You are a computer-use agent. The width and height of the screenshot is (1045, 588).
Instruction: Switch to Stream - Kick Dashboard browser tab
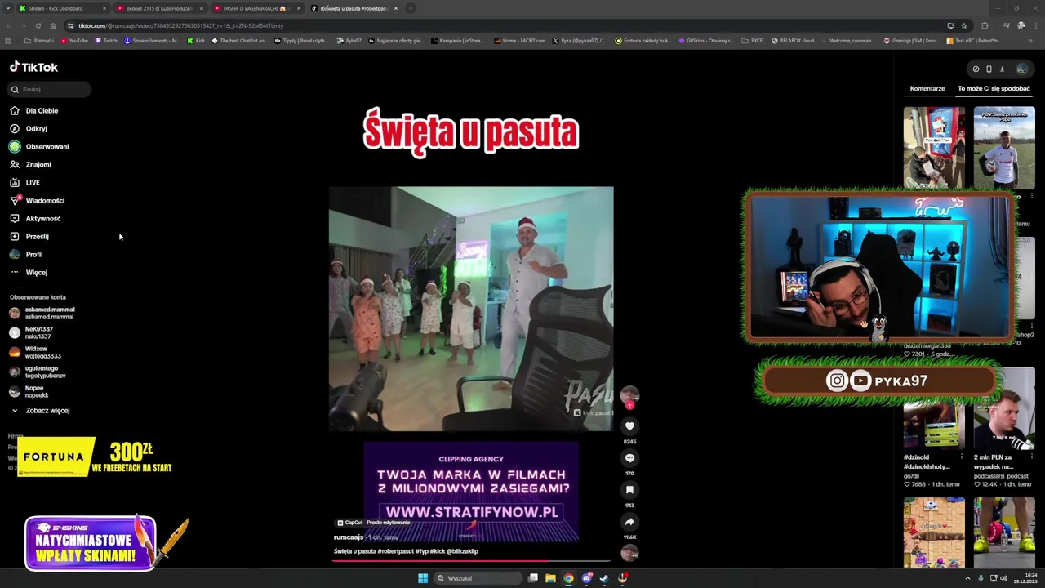(x=64, y=8)
